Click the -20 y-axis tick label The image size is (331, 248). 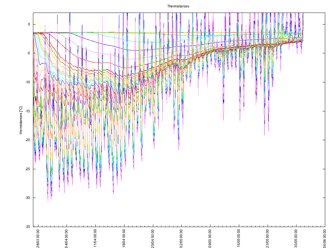[27, 140]
